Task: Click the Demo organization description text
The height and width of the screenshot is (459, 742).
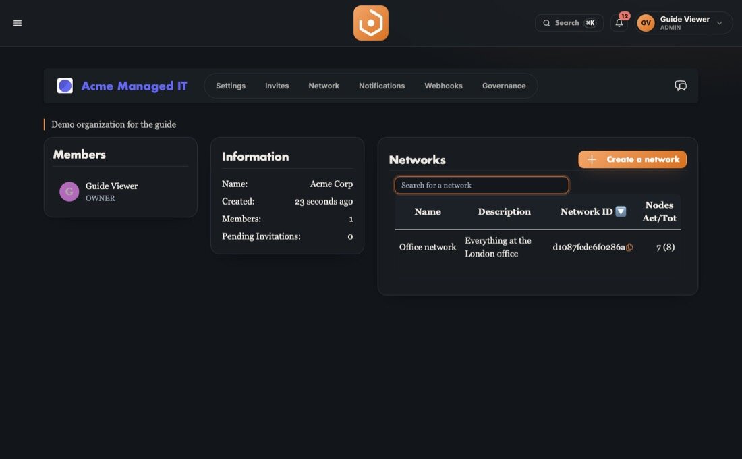Action: click(x=113, y=124)
